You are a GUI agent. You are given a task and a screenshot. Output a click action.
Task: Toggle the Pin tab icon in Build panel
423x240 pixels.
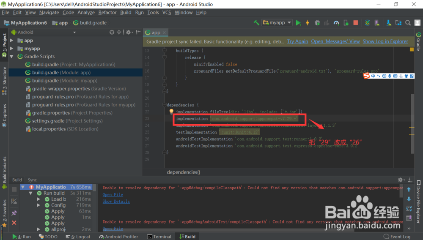[x=14, y=213]
